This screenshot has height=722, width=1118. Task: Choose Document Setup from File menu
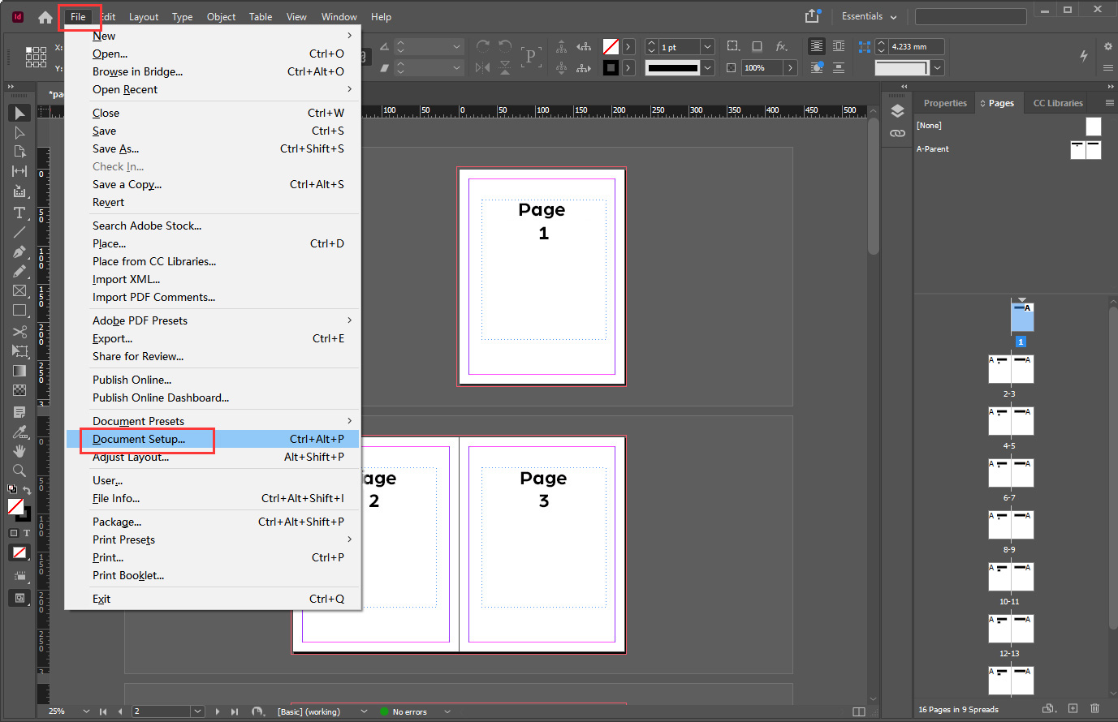(x=213, y=439)
